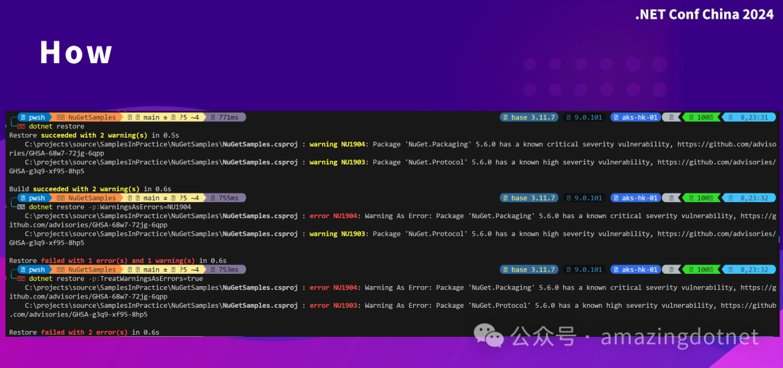Click green 100 battery segment in 8,23:31 row
The image size is (783, 368).
click(x=701, y=117)
